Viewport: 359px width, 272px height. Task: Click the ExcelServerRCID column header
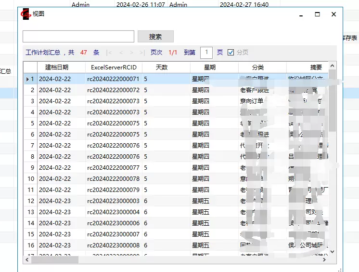pos(114,68)
